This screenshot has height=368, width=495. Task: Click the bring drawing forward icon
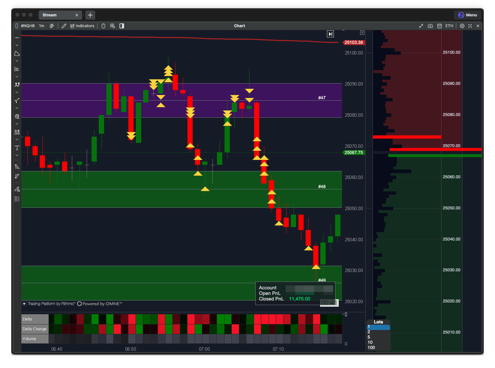point(17,166)
